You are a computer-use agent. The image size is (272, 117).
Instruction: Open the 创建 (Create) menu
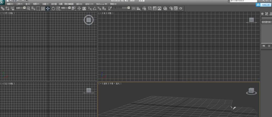(45, 4)
